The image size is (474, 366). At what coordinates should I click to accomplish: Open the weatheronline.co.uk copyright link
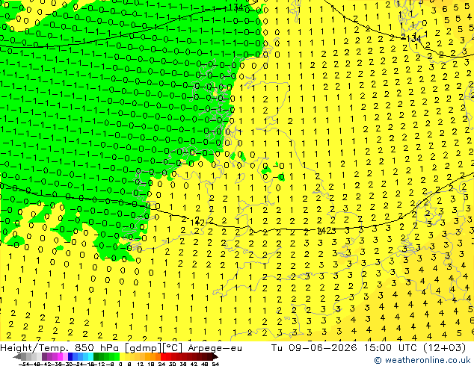[x=422, y=360]
